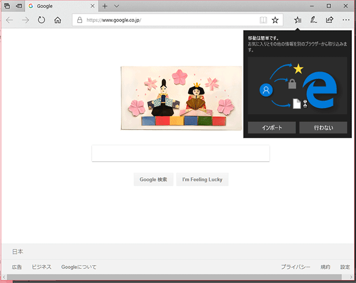The height and width of the screenshot is (283, 356).
Task: Open the ビジネス footer link
Action: tap(41, 267)
